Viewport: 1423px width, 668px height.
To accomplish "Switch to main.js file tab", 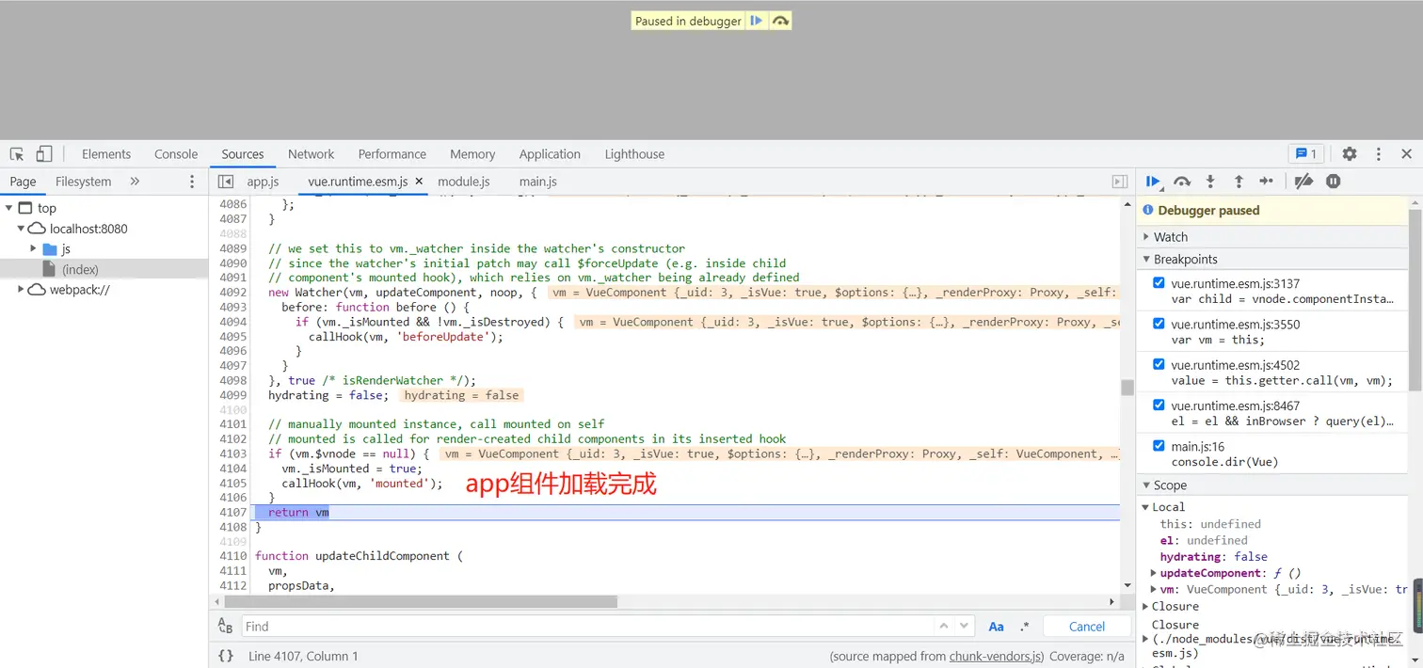I will 538,182.
